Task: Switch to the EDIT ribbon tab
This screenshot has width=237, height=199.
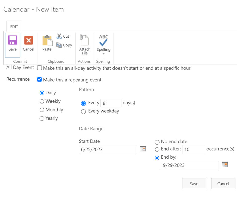Action: (x=14, y=27)
